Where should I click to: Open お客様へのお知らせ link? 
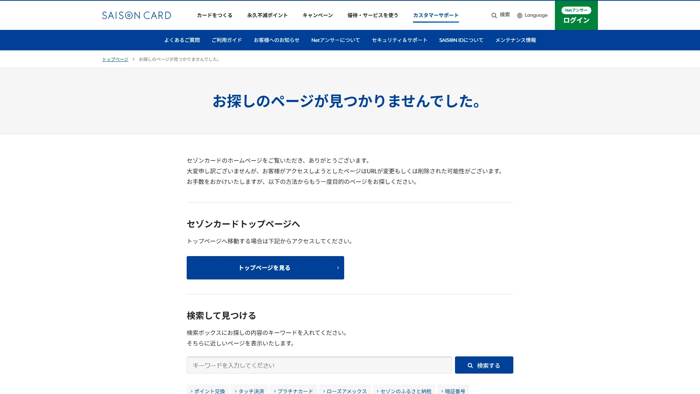[276, 40]
